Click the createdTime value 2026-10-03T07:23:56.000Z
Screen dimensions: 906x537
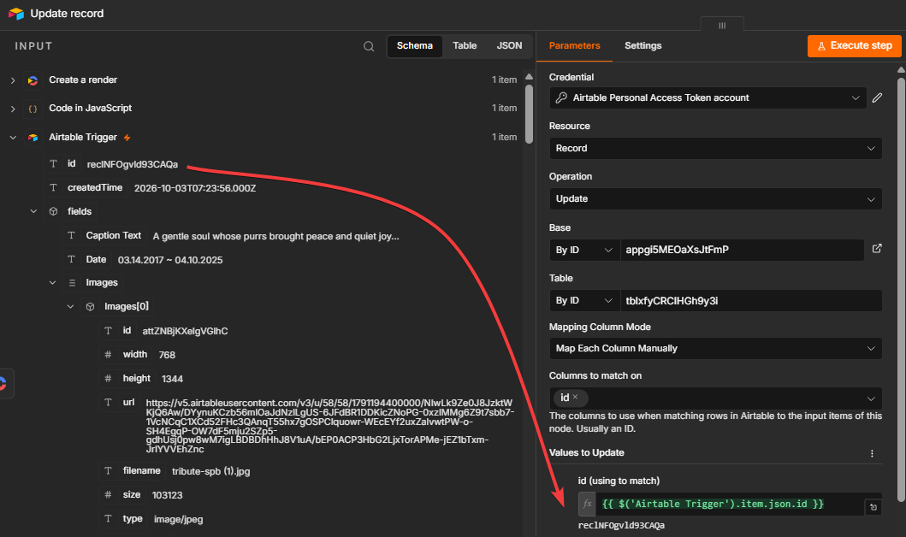click(195, 188)
